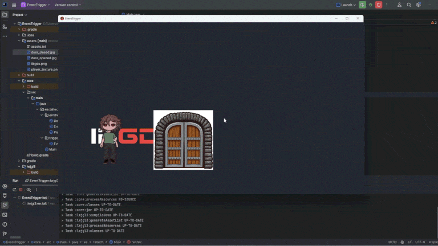Toggle the Project tool window folder icon
438x246 pixels.
tap(5, 15)
